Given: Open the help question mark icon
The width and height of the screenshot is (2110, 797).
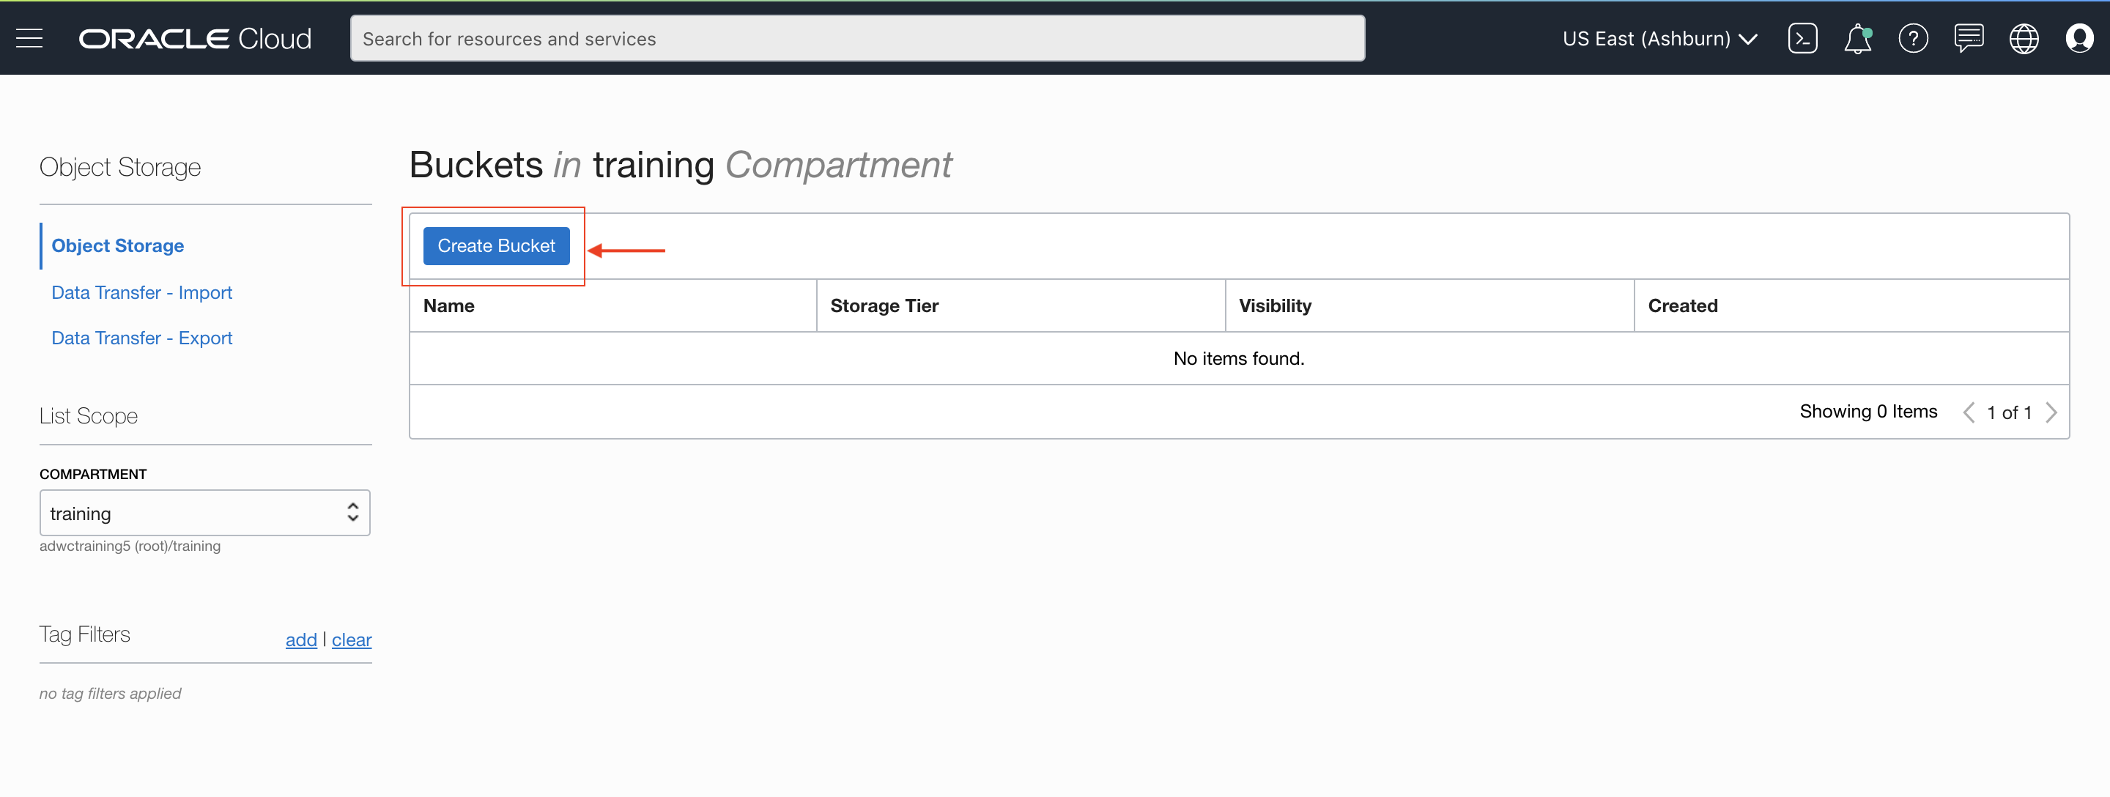Looking at the screenshot, I should click(1913, 39).
